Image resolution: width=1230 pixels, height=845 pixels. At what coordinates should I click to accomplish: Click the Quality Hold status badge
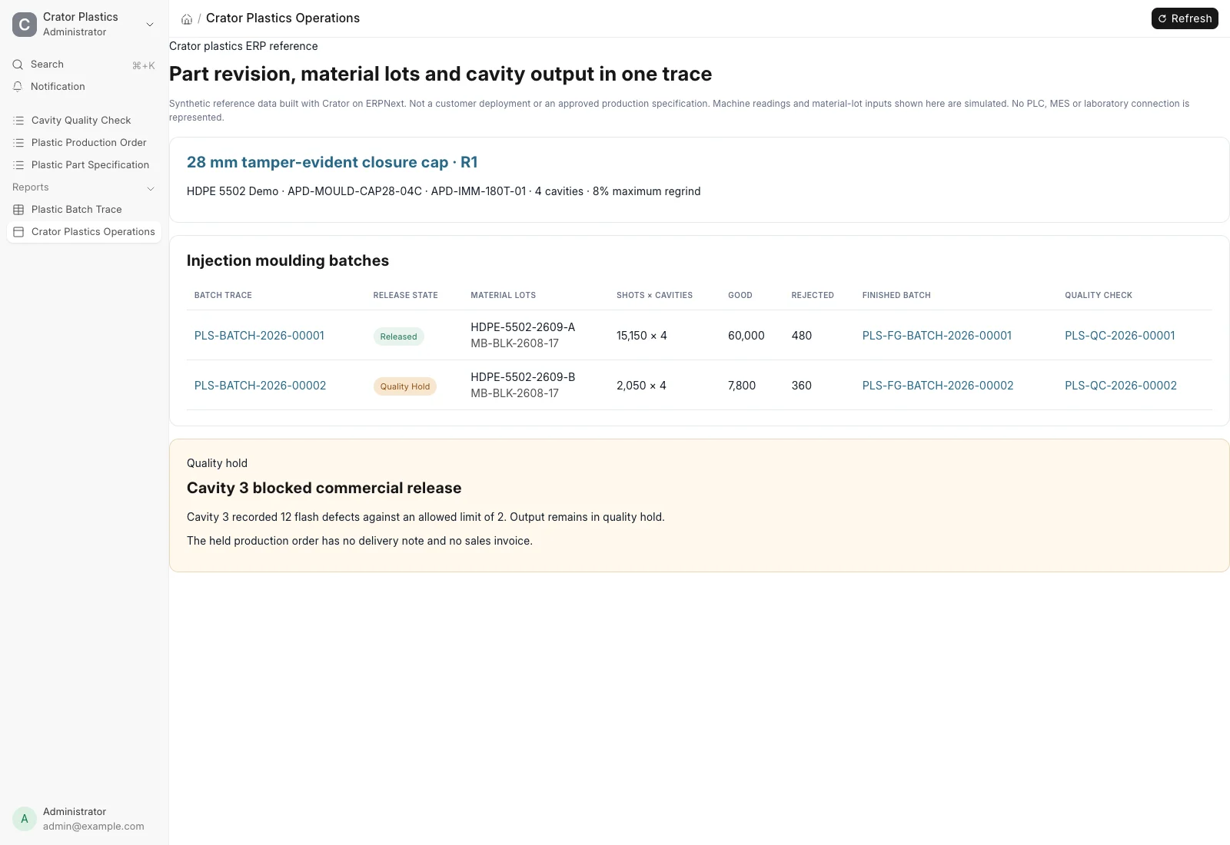pyautogui.click(x=405, y=386)
